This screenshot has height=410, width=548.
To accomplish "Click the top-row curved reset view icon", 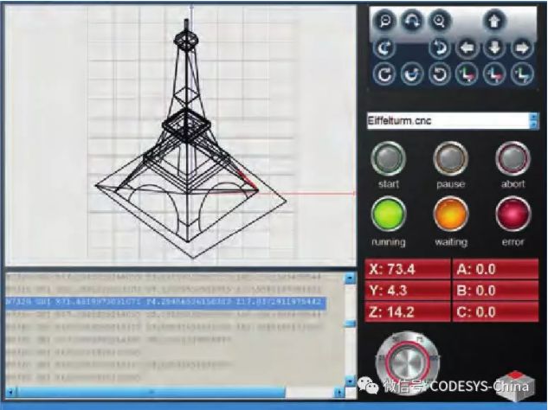I will (x=412, y=21).
